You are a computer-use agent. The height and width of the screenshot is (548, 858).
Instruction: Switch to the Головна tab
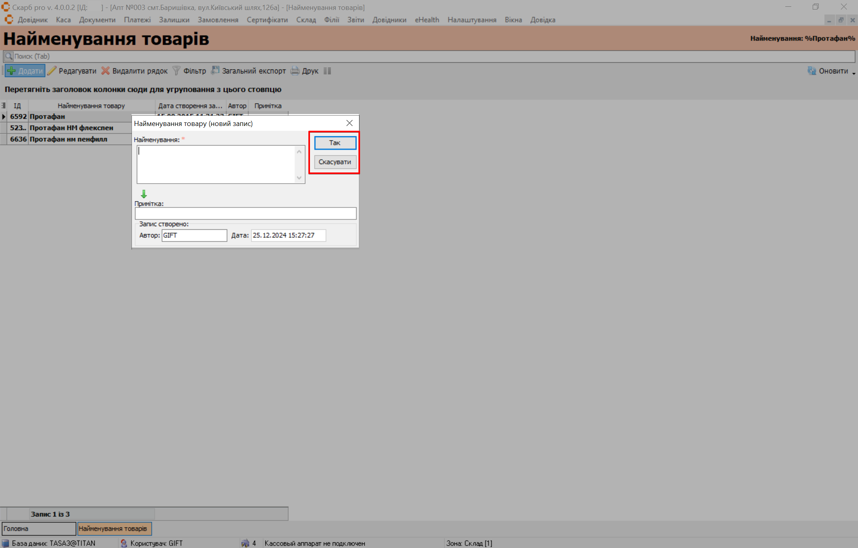tap(39, 529)
